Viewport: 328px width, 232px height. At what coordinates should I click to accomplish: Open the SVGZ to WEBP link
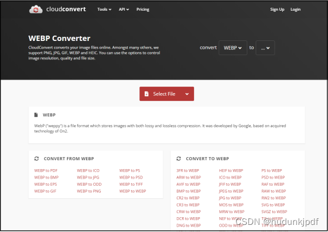coord(274,212)
